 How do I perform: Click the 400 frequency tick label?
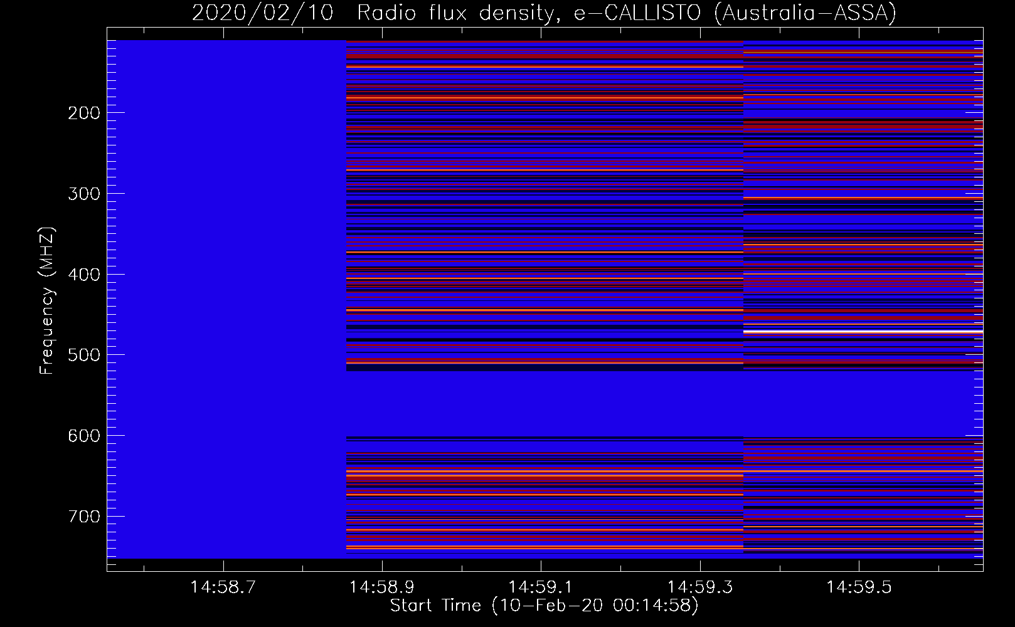[83, 275]
